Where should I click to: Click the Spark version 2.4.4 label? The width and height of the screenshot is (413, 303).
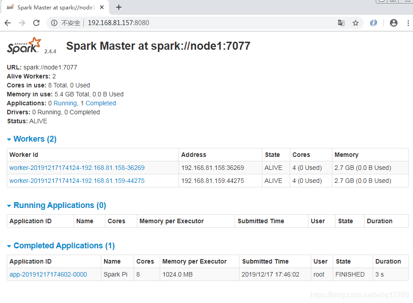tap(50, 52)
